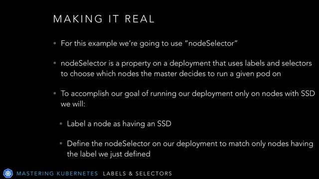Click the sub-bullet dot before 'Define the nodeSelector'

pos(61,144)
